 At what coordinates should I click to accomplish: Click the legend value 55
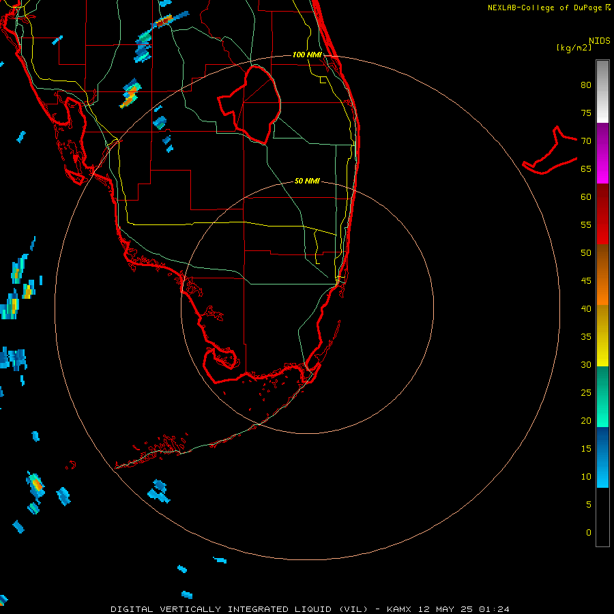[586, 224]
